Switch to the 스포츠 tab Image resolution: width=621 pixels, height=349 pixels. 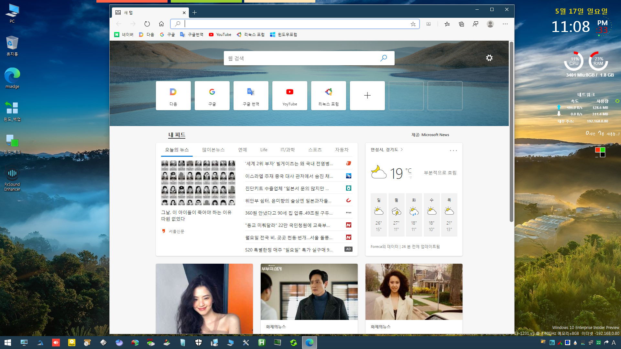click(x=315, y=150)
